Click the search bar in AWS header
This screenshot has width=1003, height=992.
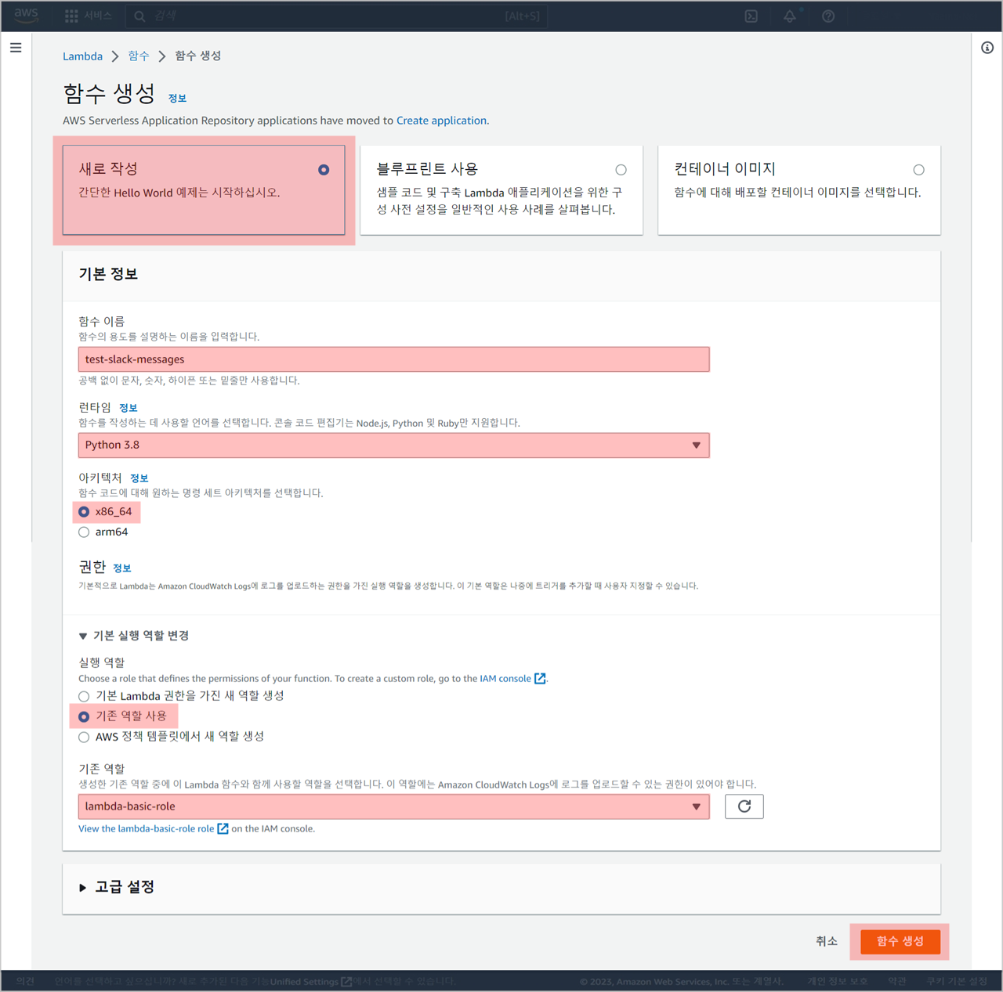tap(339, 16)
